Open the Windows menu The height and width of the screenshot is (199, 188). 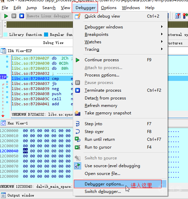(x=131, y=8)
